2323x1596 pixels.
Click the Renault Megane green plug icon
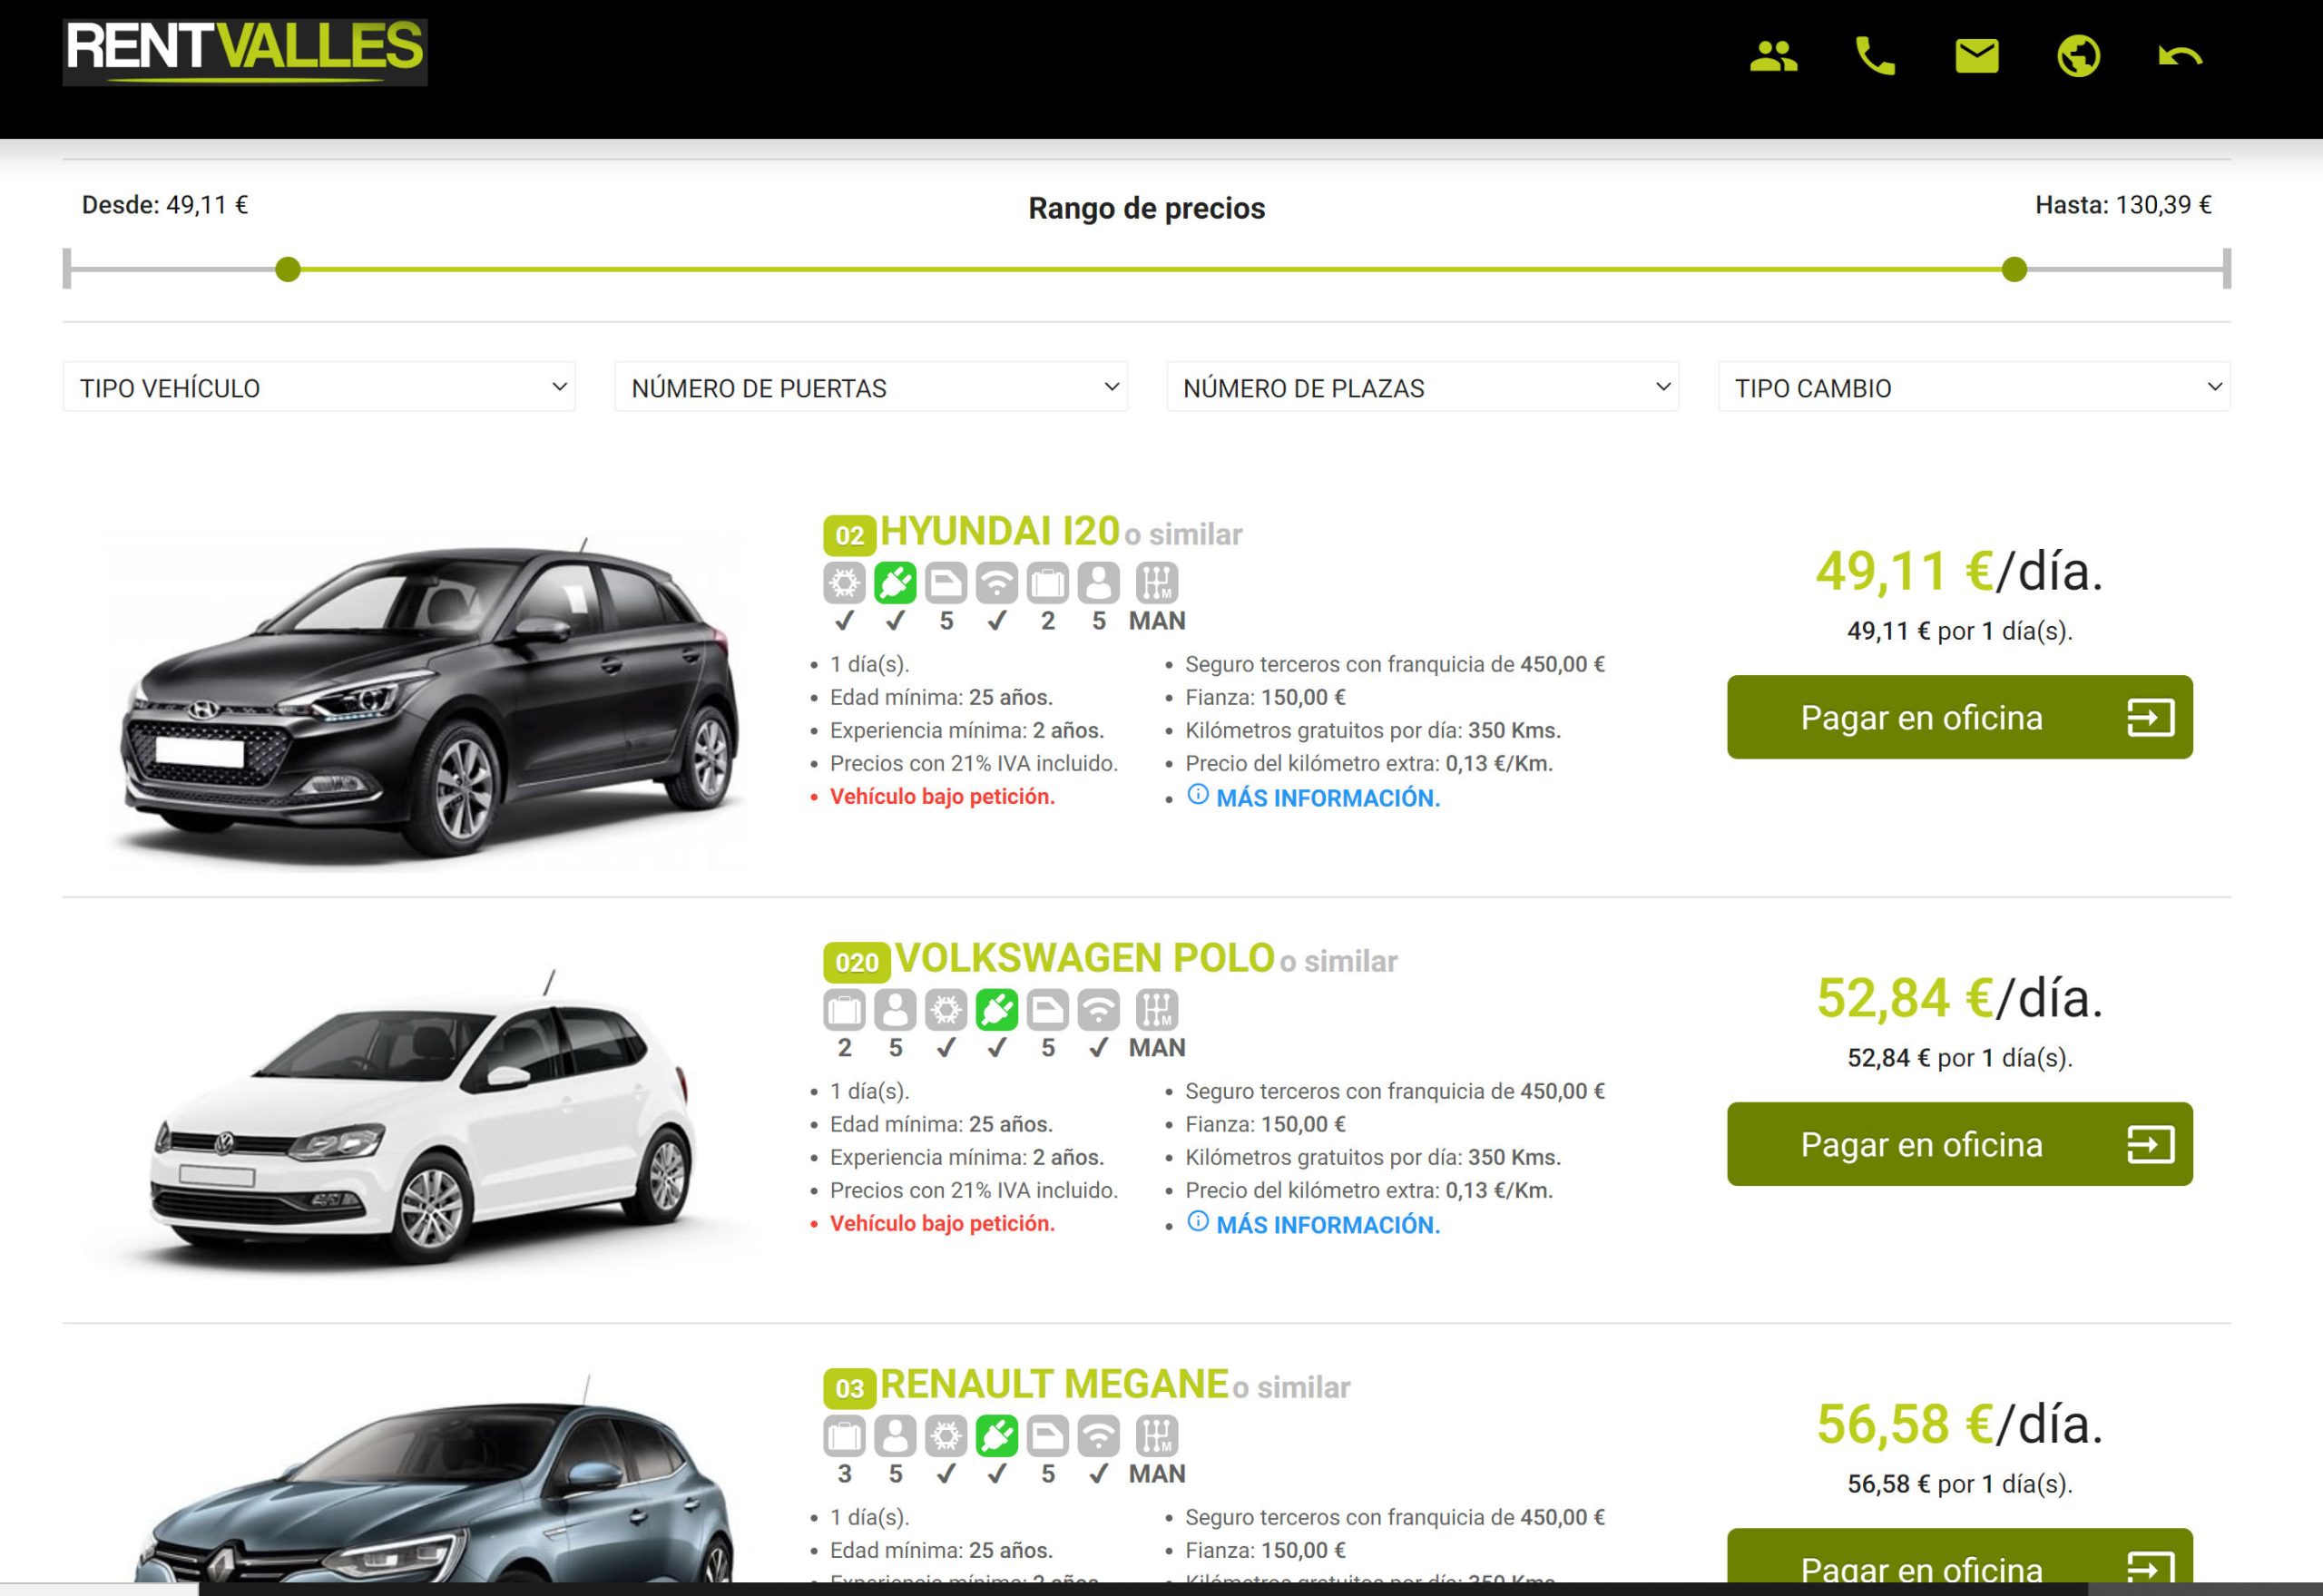tap(997, 1436)
